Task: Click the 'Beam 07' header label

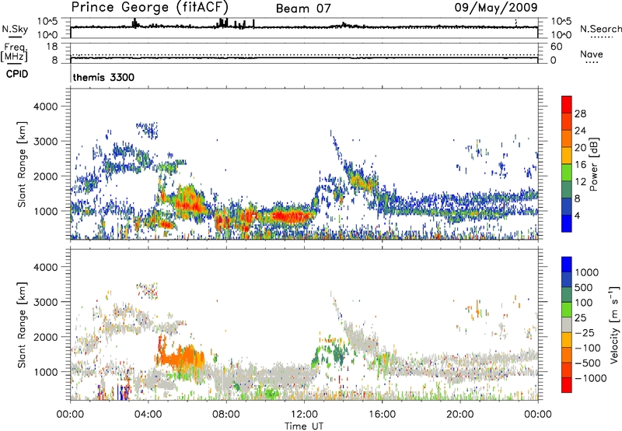Action: point(303,9)
